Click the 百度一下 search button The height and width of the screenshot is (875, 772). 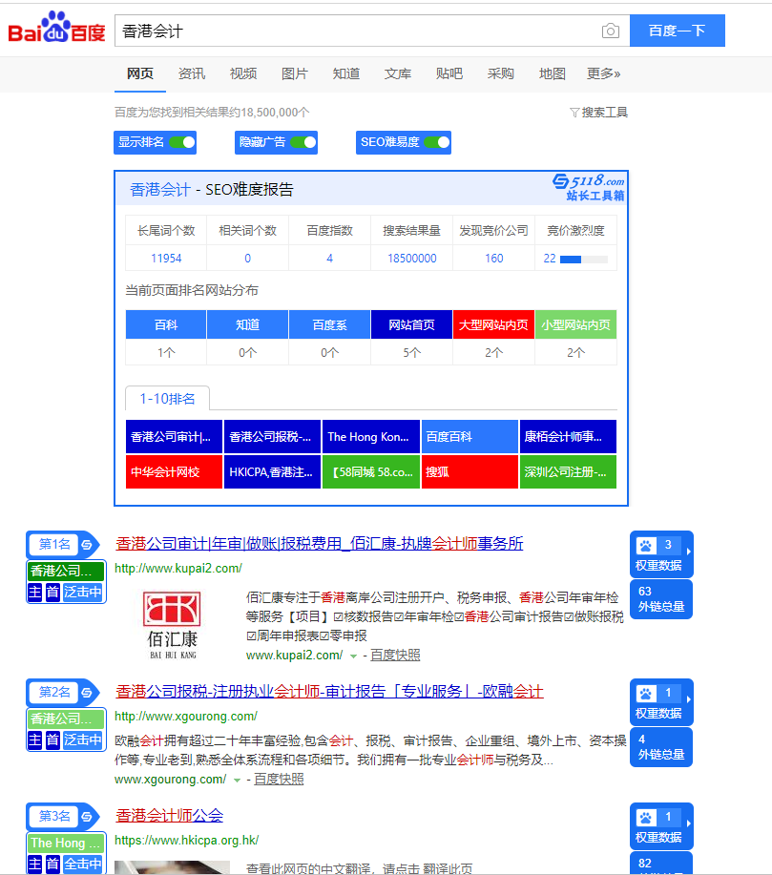678,31
